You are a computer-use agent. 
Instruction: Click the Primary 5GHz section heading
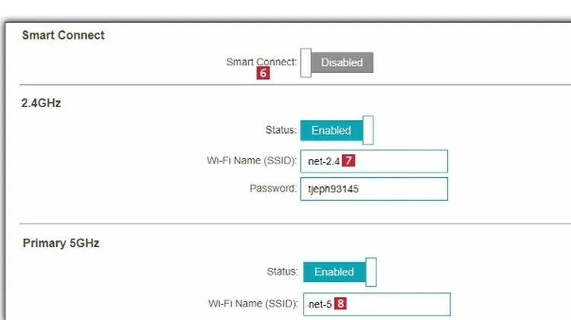(61, 243)
